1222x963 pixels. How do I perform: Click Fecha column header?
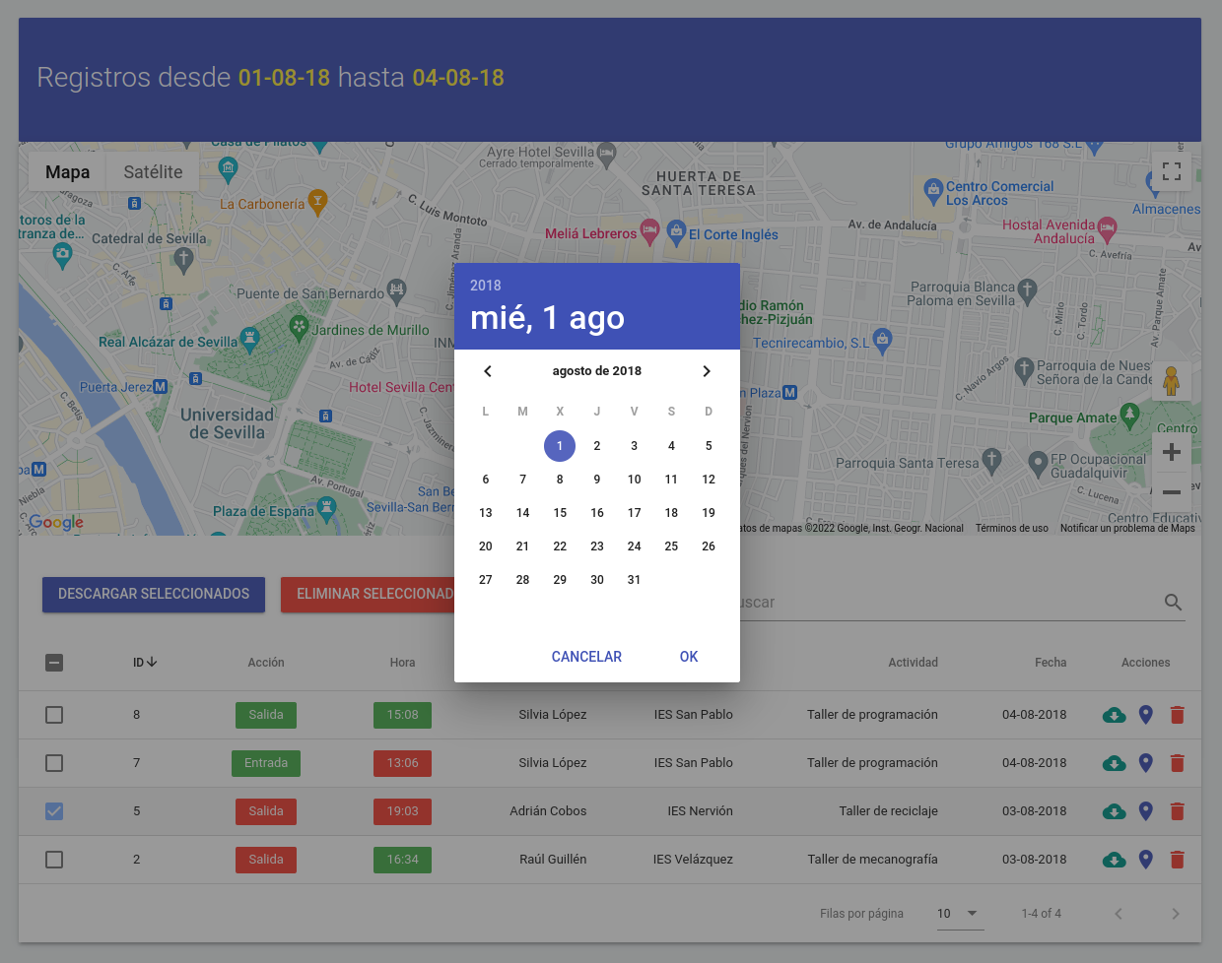coord(1051,663)
